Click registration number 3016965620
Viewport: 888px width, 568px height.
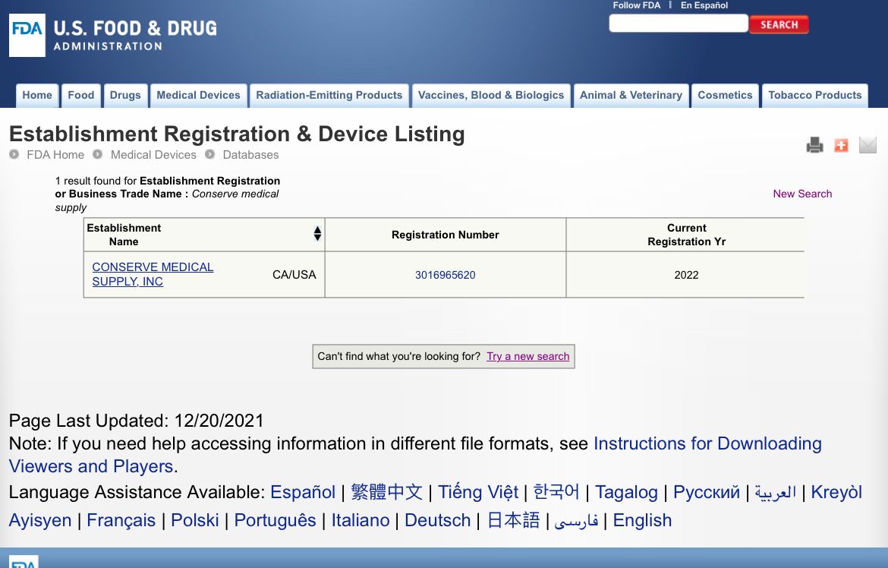(445, 275)
